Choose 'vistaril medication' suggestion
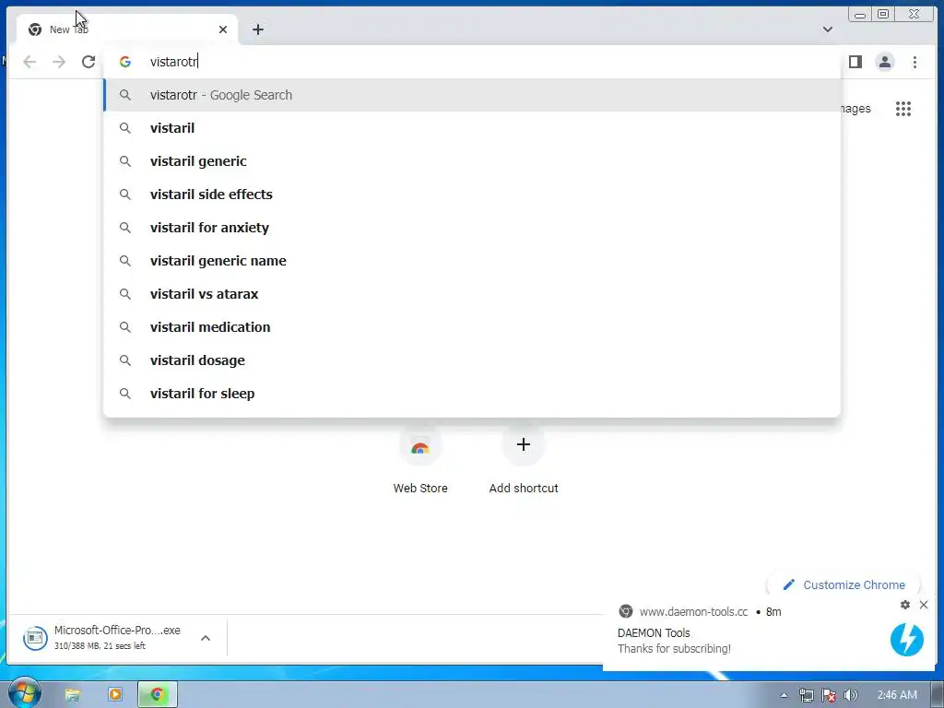This screenshot has width=944, height=708. point(472,327)
